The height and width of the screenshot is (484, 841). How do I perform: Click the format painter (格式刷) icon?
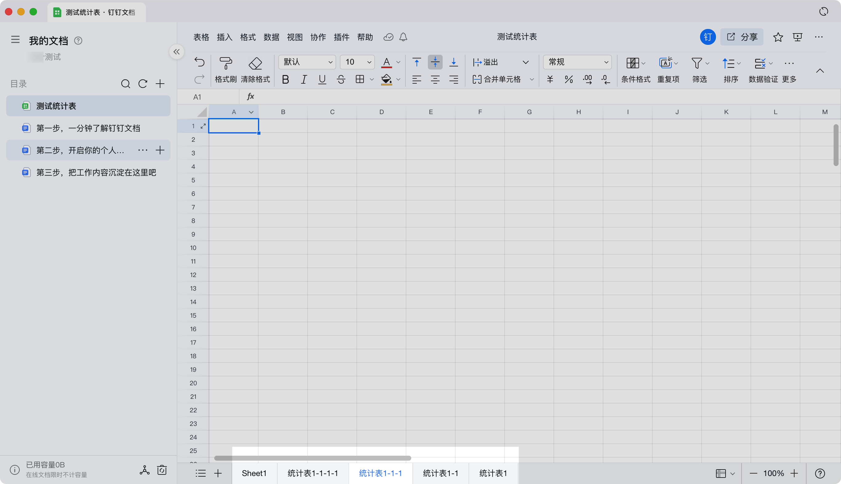[x=226, y=63]
